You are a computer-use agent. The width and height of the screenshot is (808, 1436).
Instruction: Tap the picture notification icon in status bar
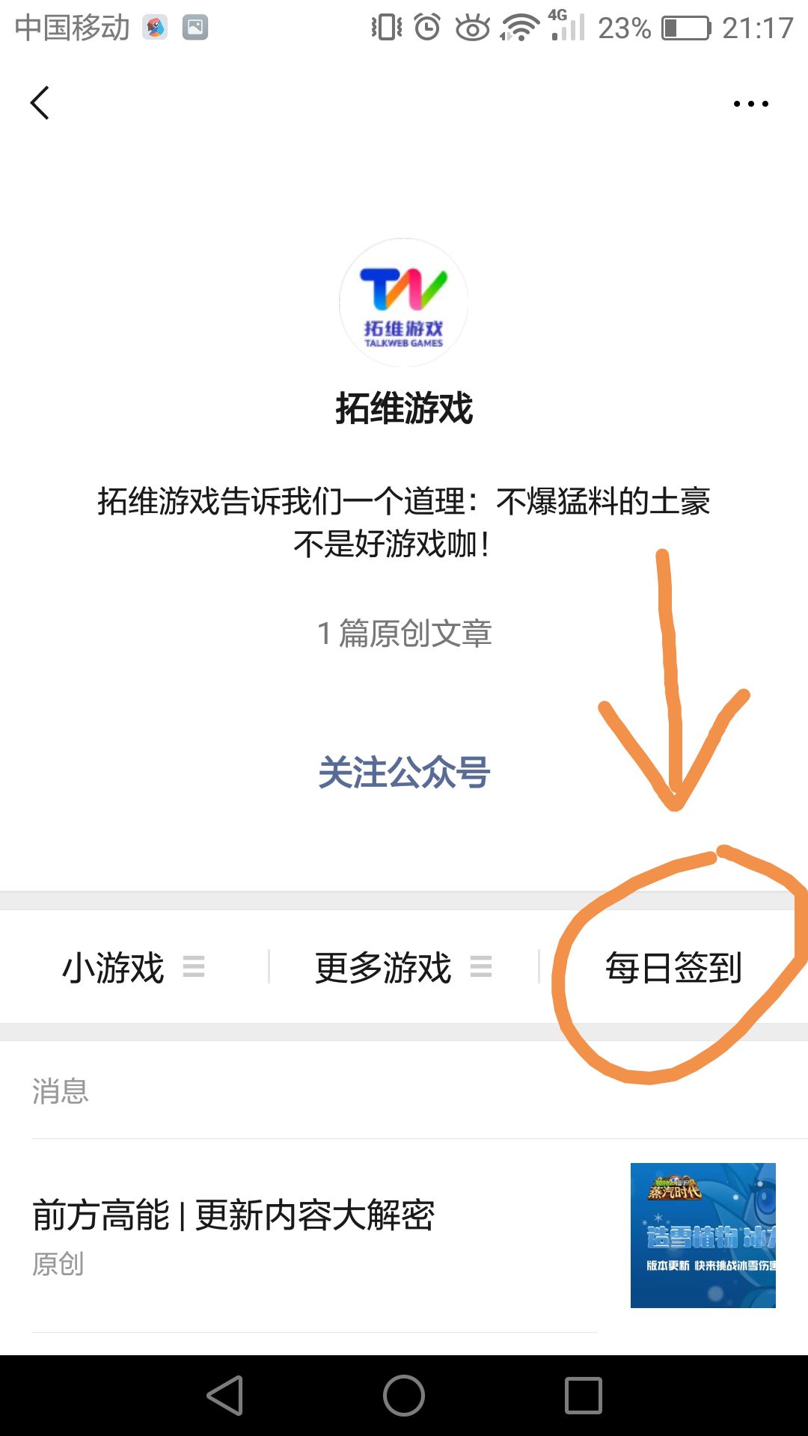tap(195, 28)
